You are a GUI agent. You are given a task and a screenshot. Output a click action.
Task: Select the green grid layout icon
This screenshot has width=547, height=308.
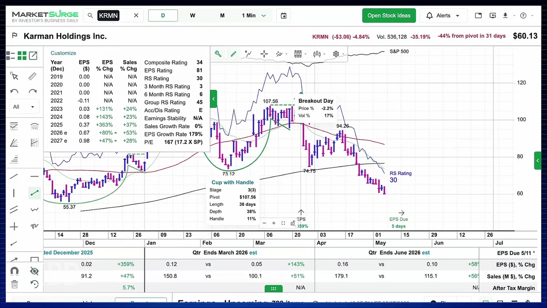[22, 56]
